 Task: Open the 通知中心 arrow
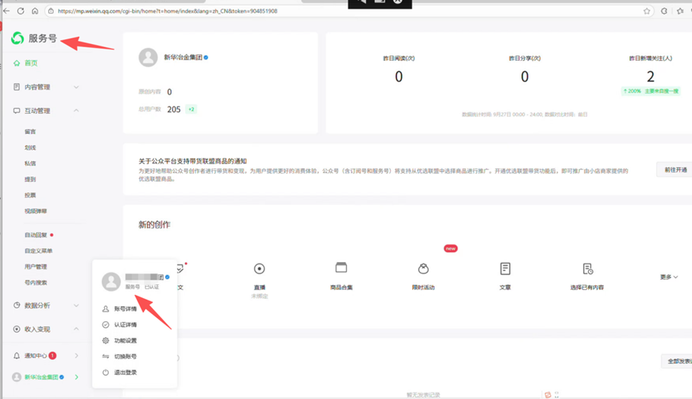coord(76,356)
